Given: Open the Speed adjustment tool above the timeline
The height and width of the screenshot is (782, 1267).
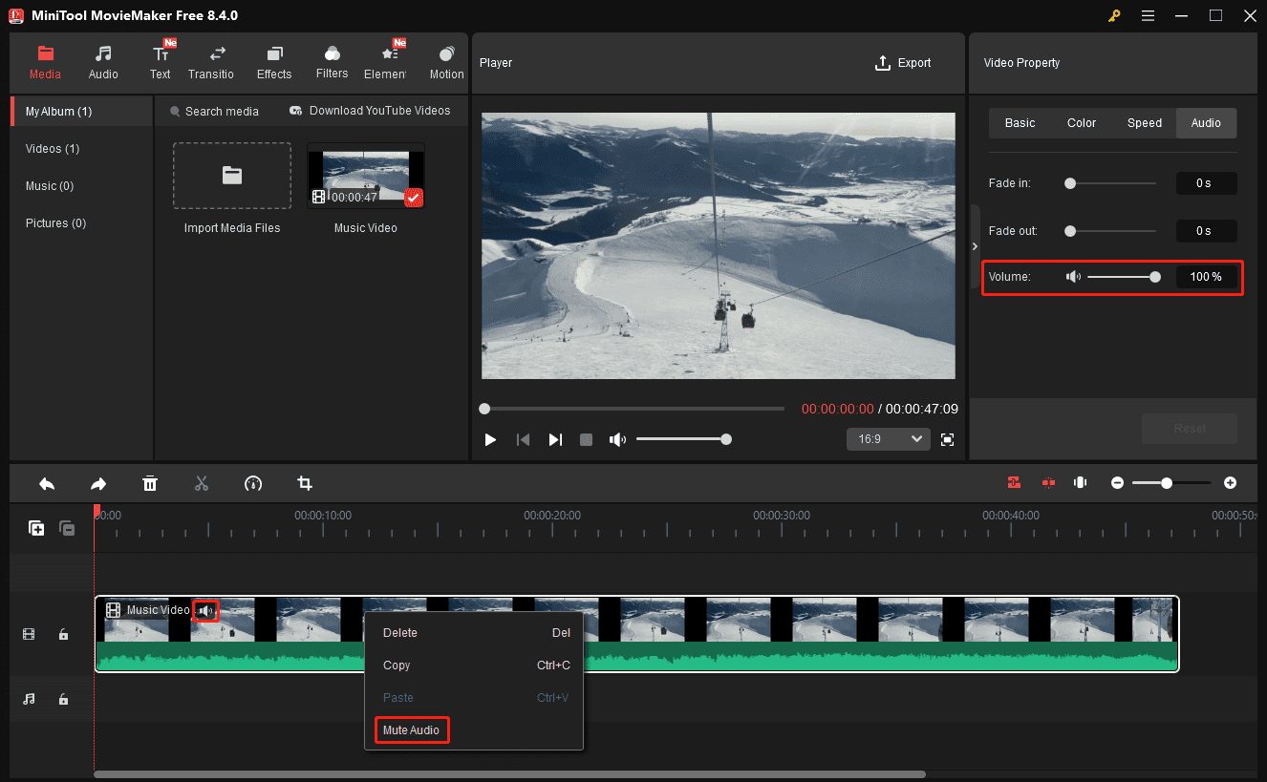Looking at the screenshot, I should coord(253,483).
